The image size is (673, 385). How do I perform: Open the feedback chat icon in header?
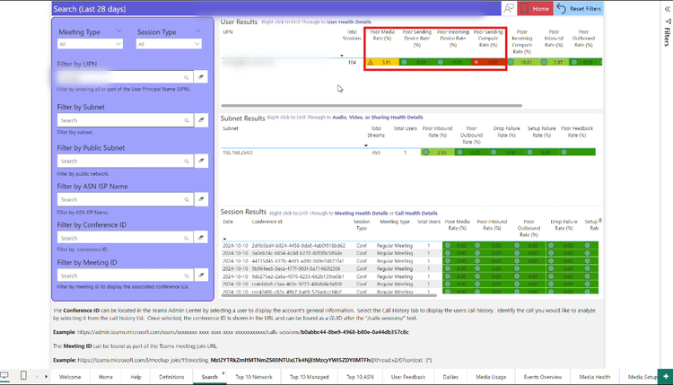(509, 8)
